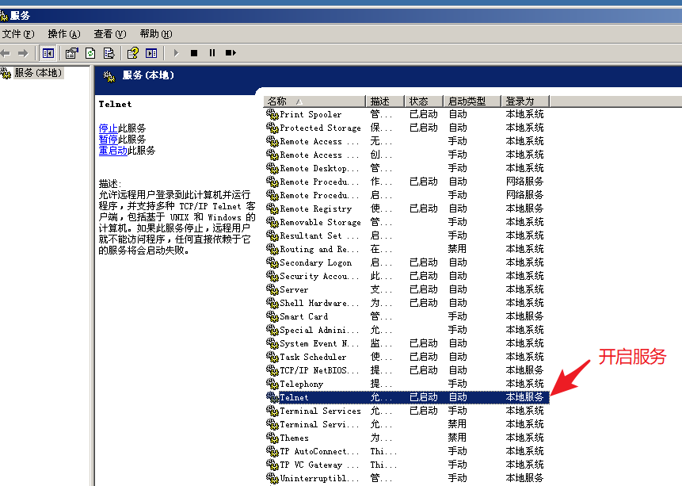Open the 帮助(H) menu

pyautogui.click(x=156, y=34)
